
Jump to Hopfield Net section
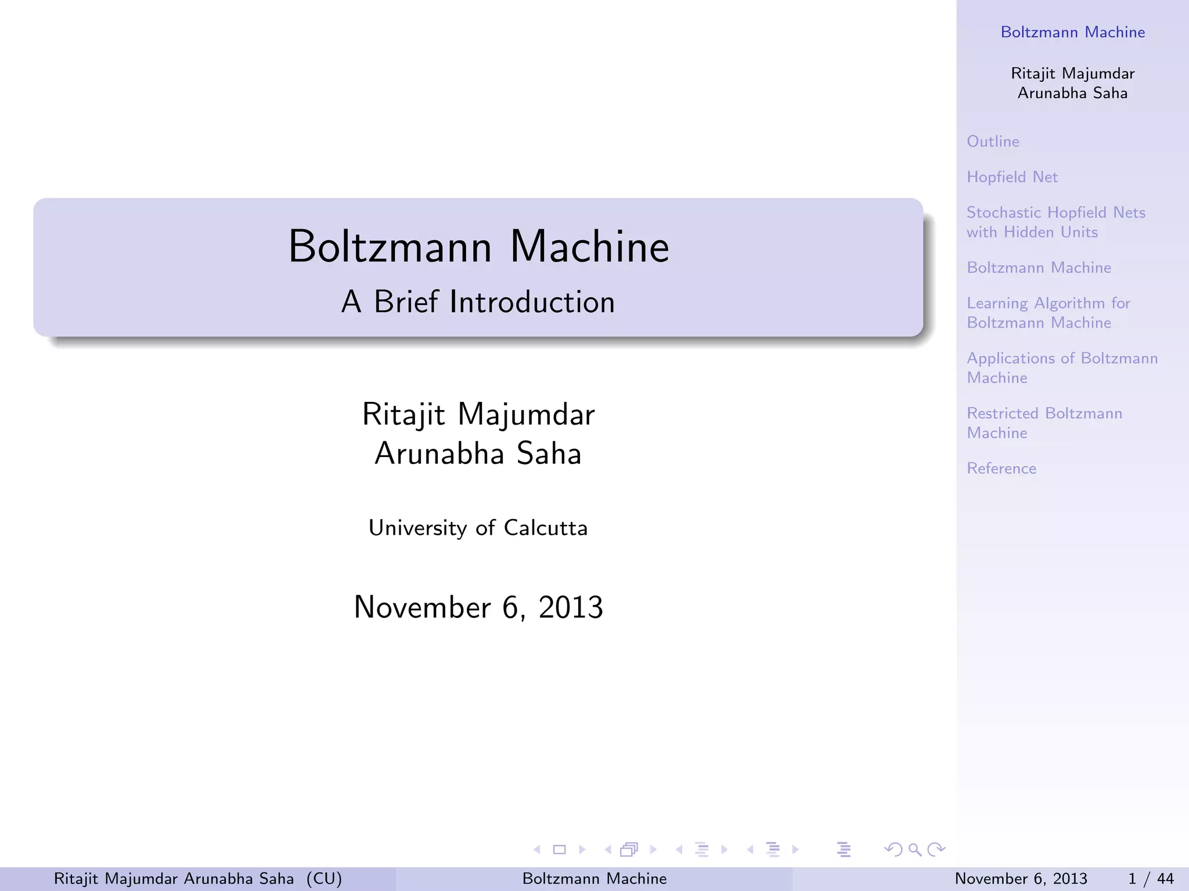pos(1012,177)
